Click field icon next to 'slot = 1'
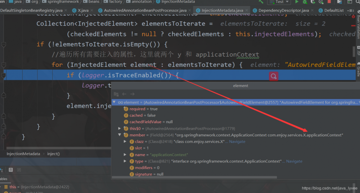Screen dimensions: 360x193 pos(132,148)
